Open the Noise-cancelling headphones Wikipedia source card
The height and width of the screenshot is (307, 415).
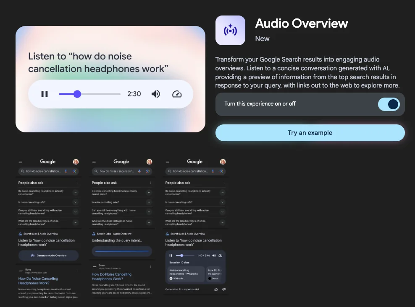186,274
